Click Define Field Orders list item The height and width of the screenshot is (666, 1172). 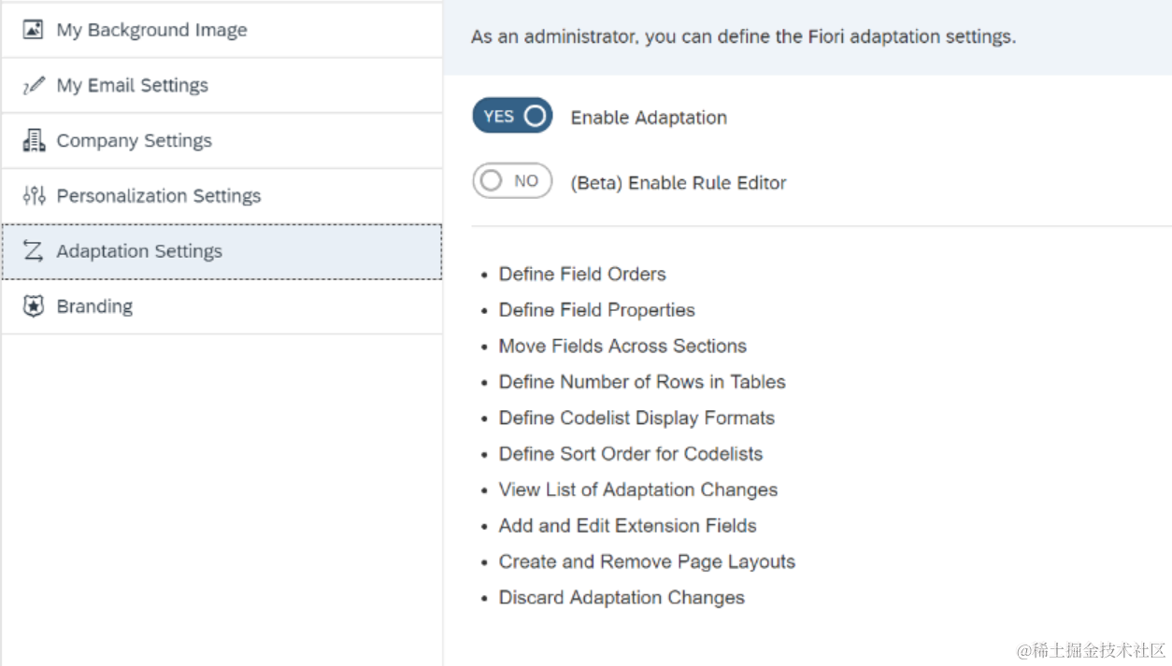coord(582,275)
